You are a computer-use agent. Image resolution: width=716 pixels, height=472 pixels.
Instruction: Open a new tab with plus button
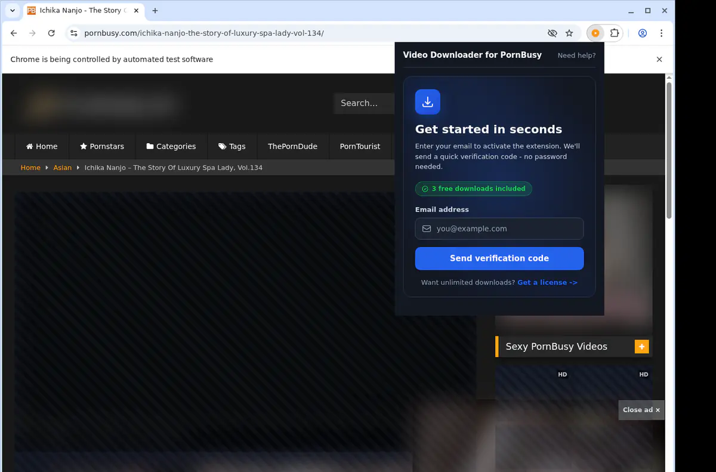tap(155, 11)
